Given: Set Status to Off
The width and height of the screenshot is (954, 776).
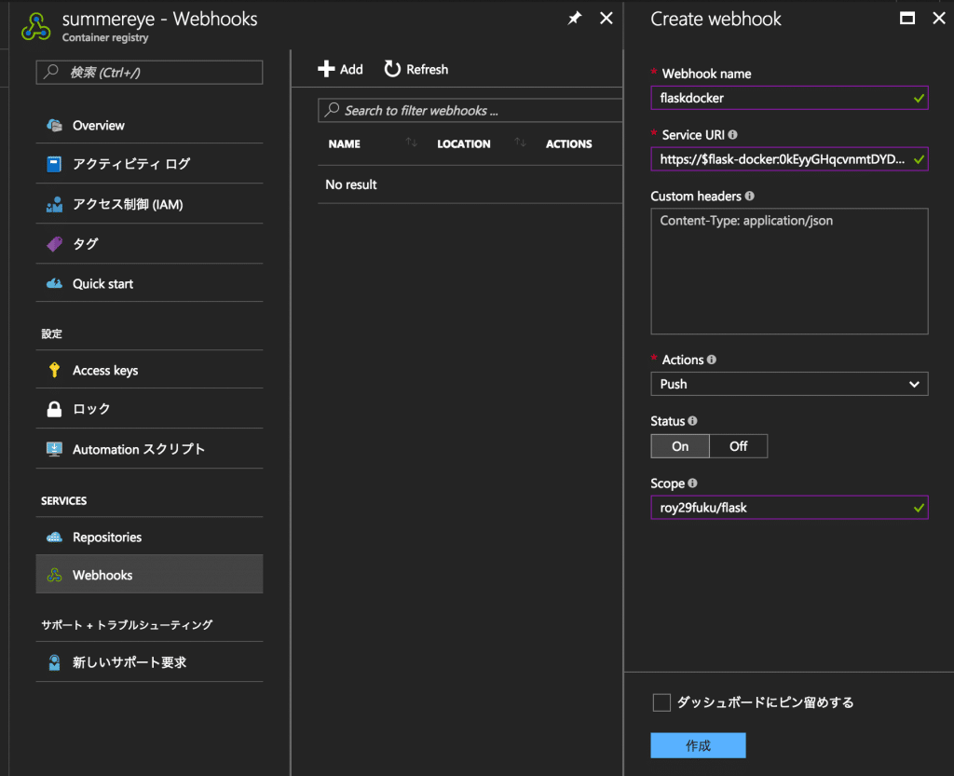Looking at the screenshot, I should click(x=738, y=446).
